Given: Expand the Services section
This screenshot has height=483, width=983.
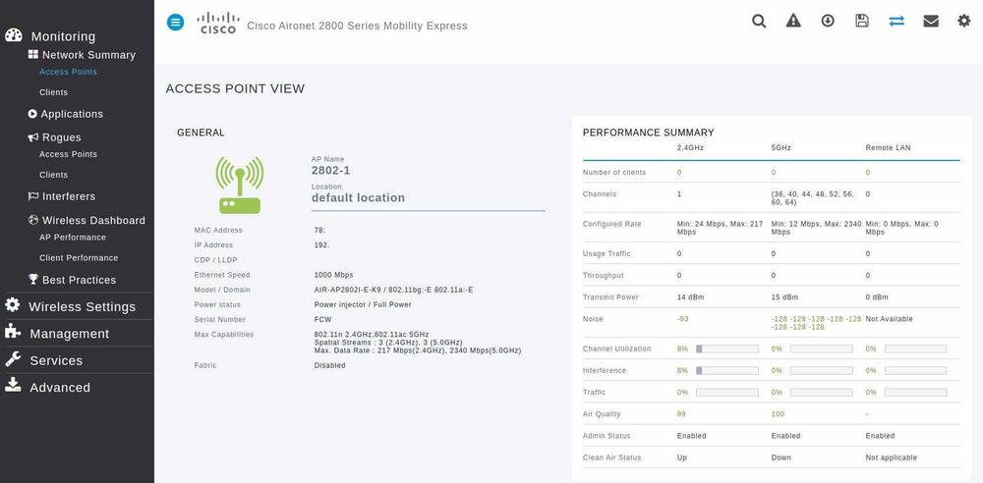Looking at the screenshot, I should pos(56,360).
